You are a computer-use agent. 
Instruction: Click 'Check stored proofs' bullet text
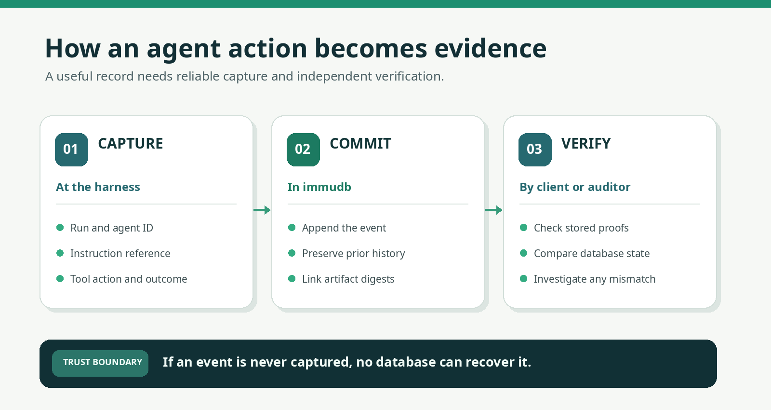pos(581,228)
